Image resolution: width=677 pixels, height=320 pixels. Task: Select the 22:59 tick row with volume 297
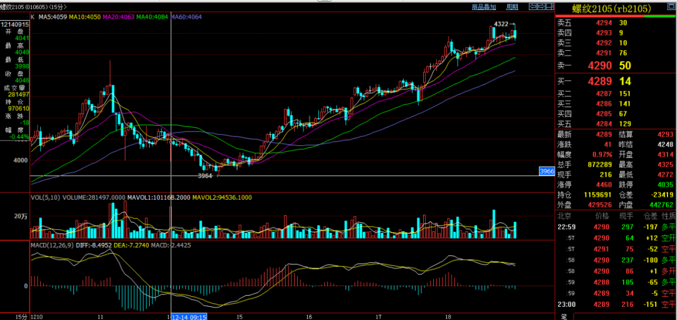(x=616, y=227)
